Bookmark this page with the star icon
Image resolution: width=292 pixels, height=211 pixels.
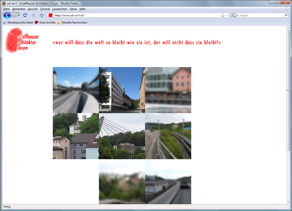(223, 15)
